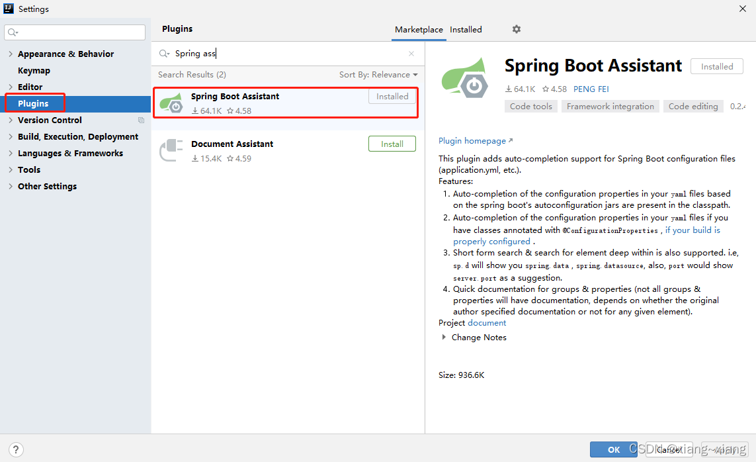
Task: Open the help question mark button
Action: coord(16,449)
